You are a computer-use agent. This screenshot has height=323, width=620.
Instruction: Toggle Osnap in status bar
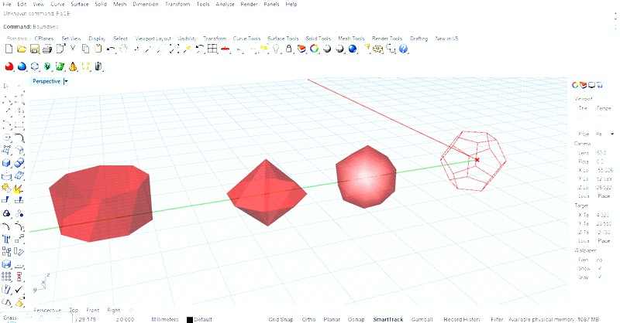tap(356, 319)
